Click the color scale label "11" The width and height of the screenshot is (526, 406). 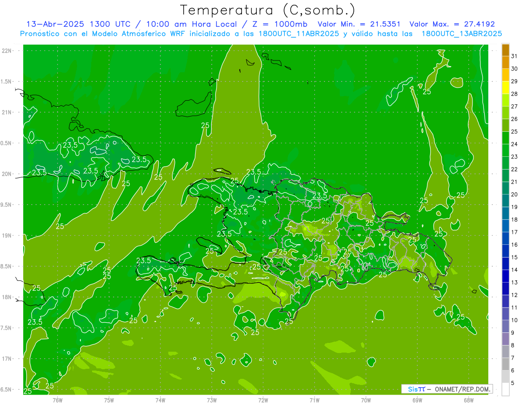515,307
